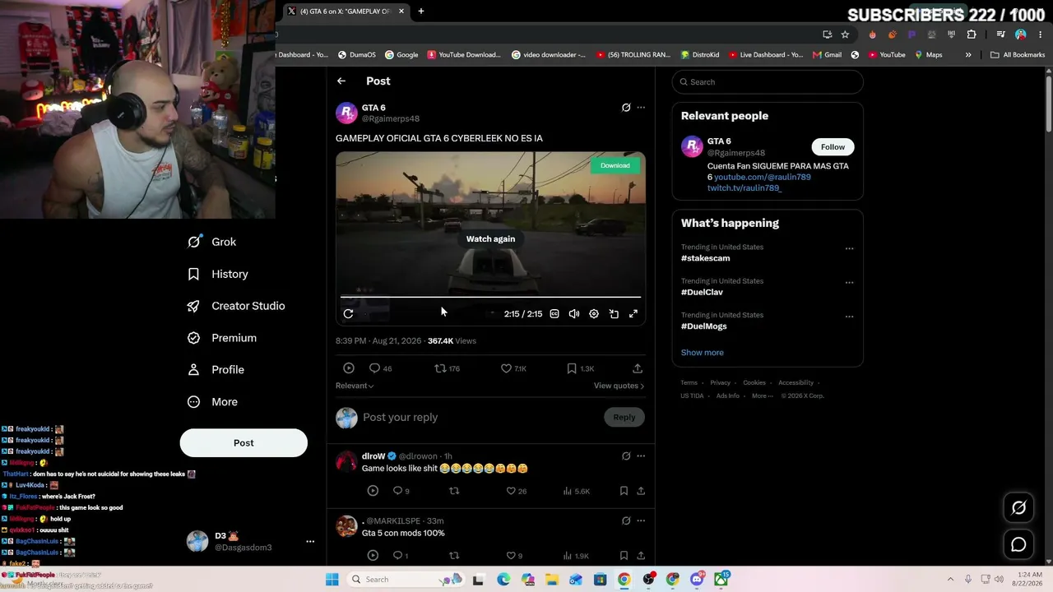Open the floating messages chat button
The height and width of the screenshot is (592, 1053).
(1018, 544)
